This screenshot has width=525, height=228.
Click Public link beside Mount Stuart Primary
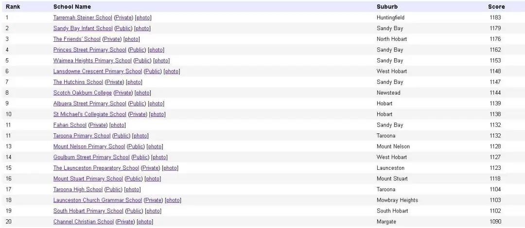134,178
